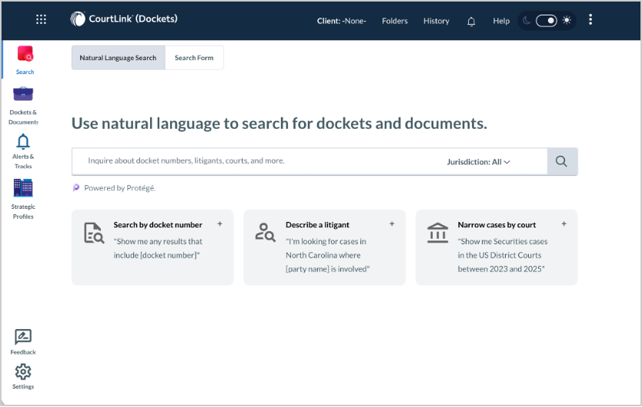Toggle the dark/light mode switch

click(x=547, y=21)
